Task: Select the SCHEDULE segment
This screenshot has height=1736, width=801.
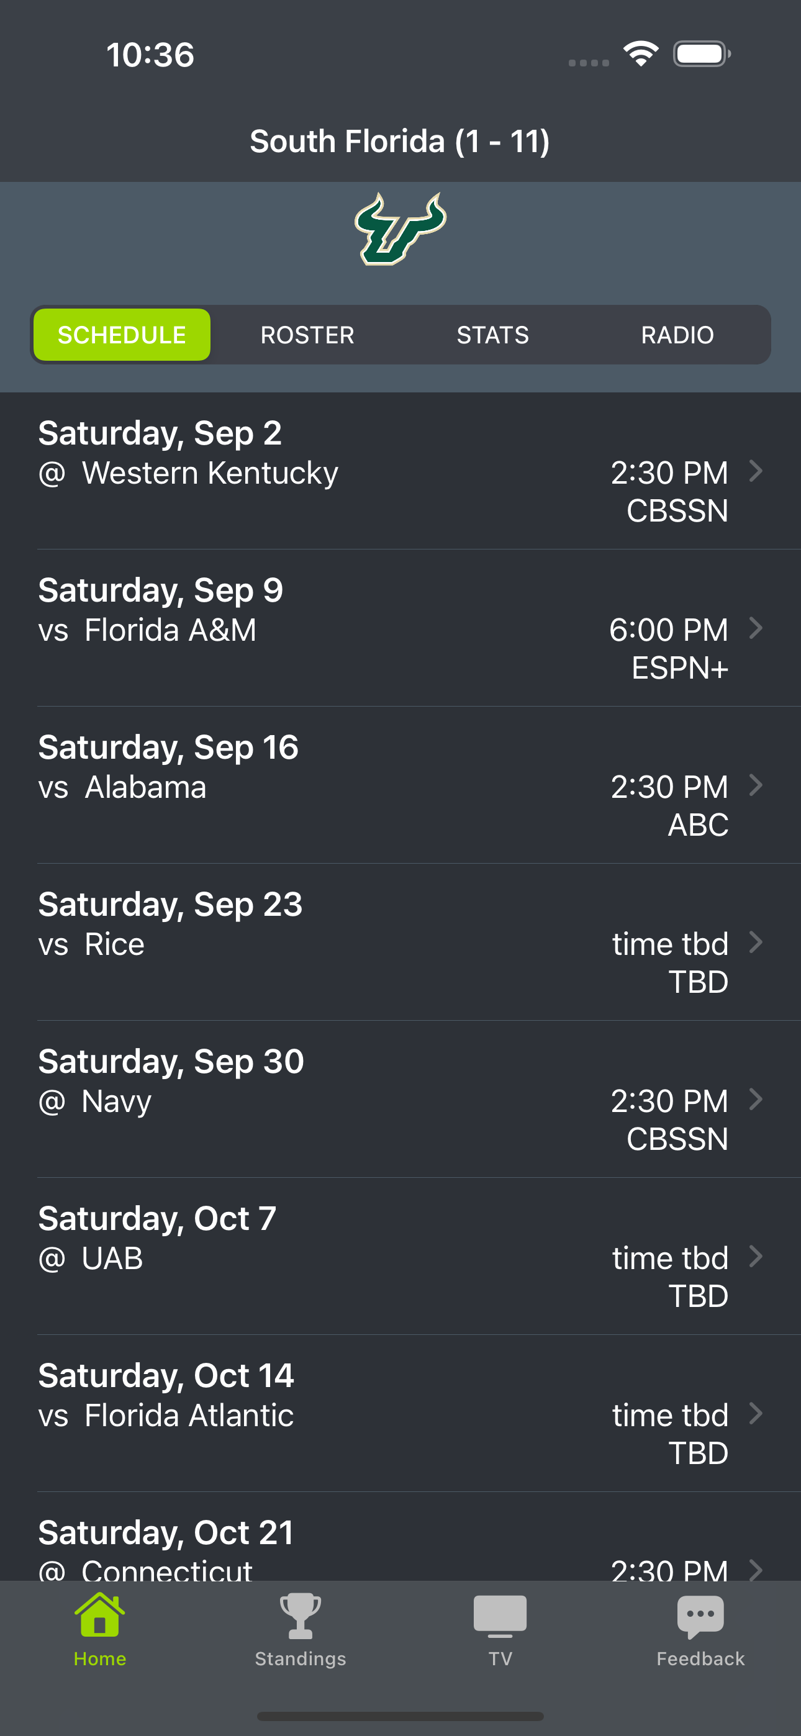Action: point(122,335)
